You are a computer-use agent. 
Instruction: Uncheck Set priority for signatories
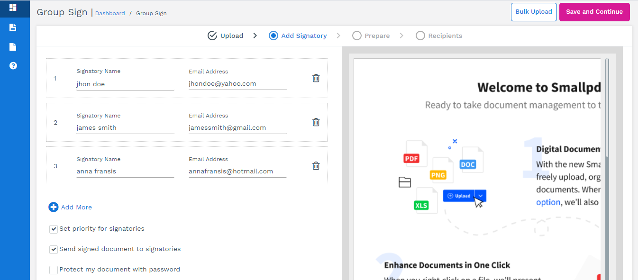point(54,229)
